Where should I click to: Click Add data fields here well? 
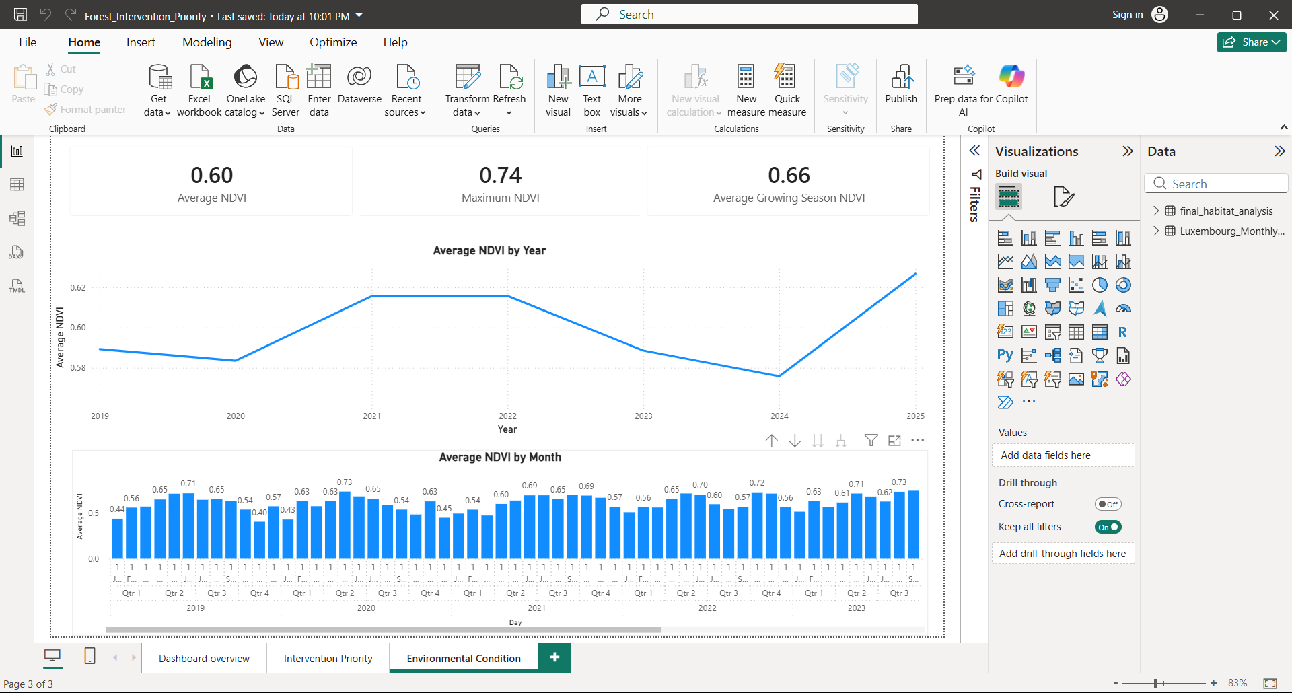click(1063, 455)
